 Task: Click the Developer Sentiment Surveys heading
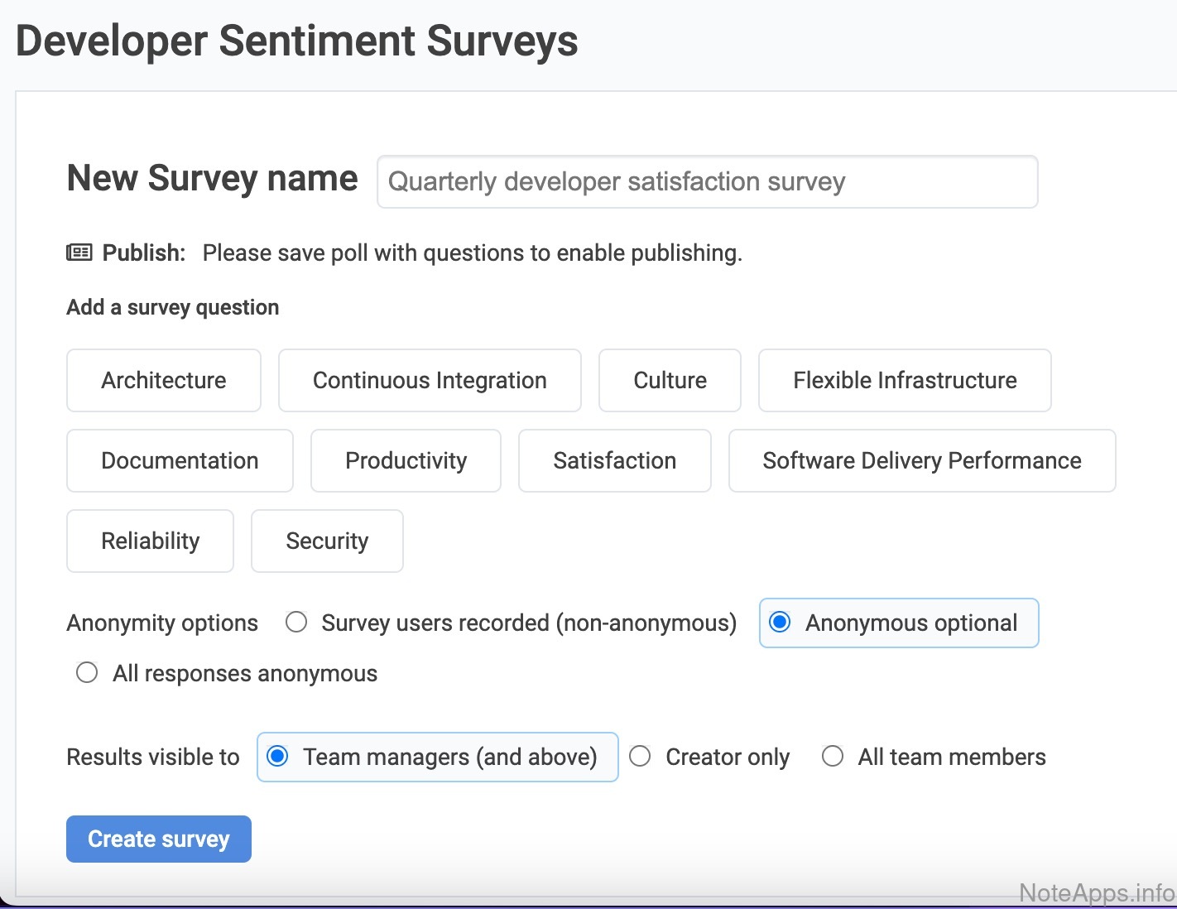click(x=296, y=41)
